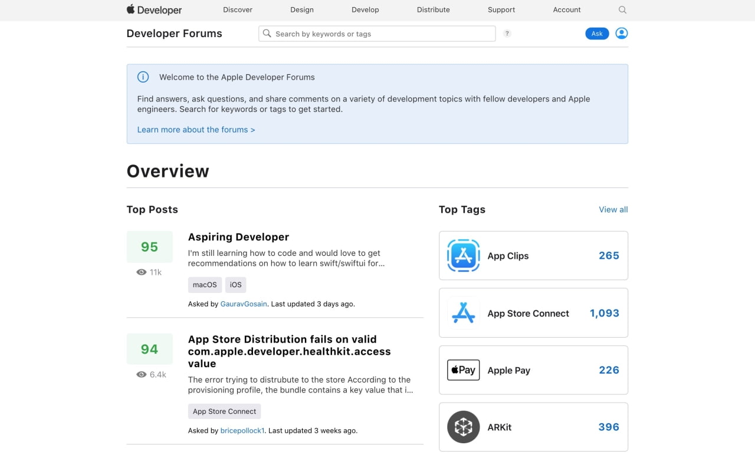Click the provisioning profile error excerpt text
This screenshot has width=755, height=458.
300,385
